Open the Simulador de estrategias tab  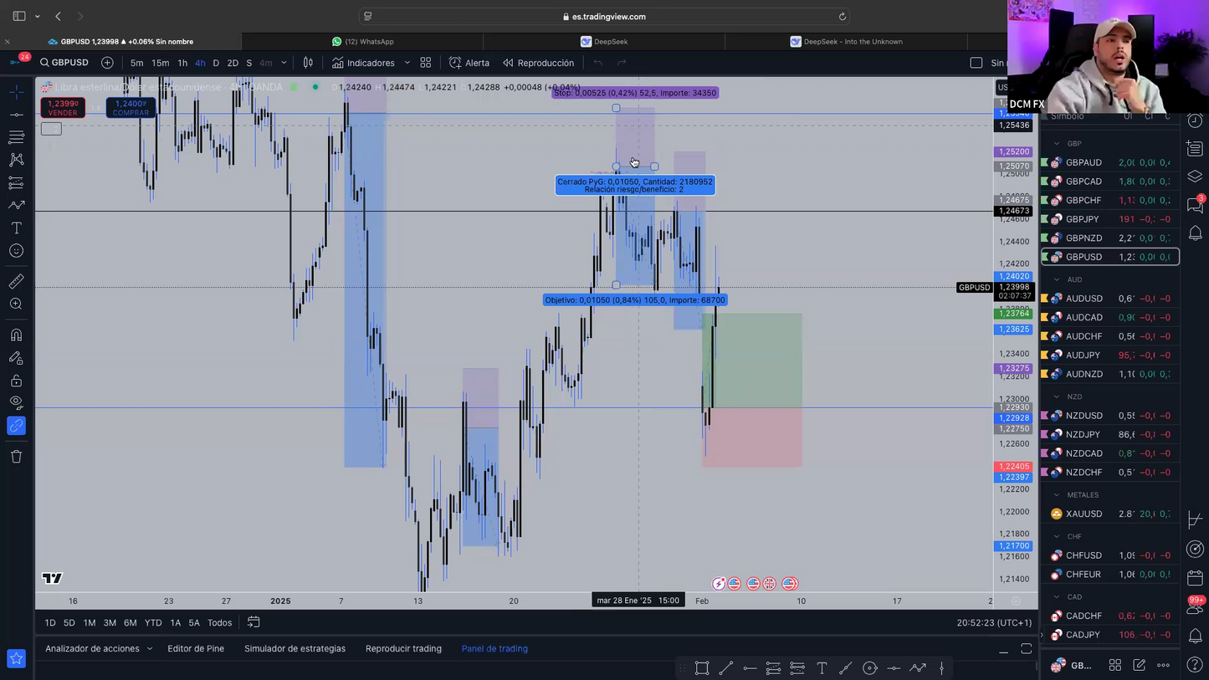coord(295,648)
